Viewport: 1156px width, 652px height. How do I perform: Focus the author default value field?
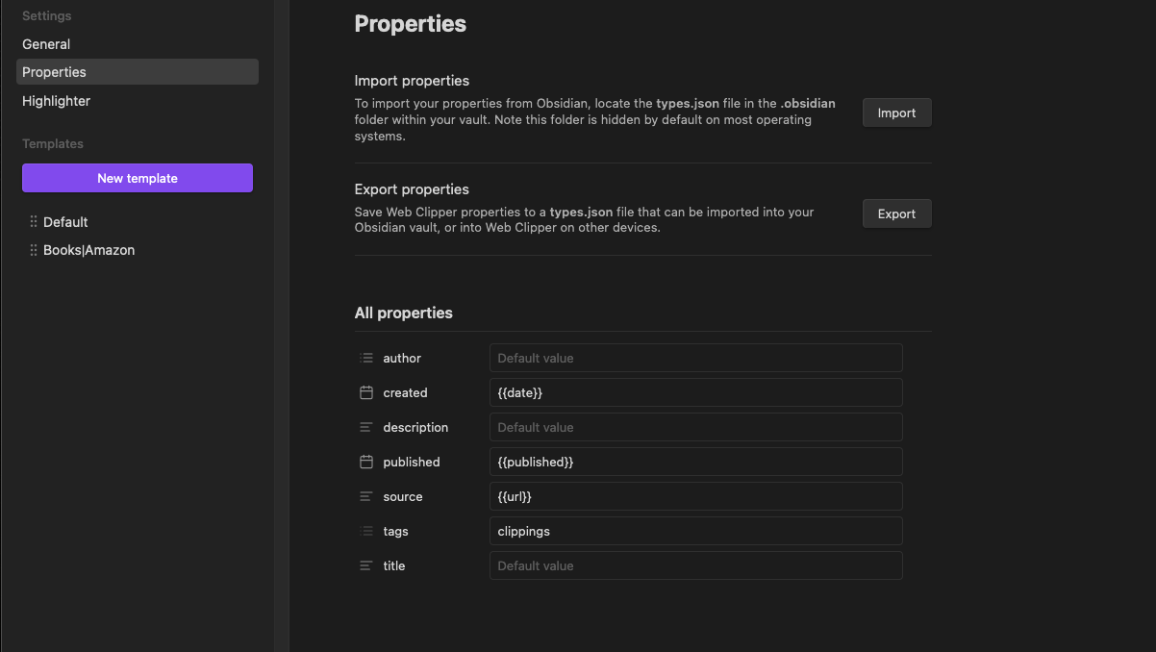point(695,358)
